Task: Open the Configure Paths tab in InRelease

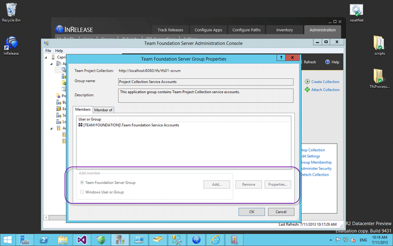Action: [x=247, y=30]
